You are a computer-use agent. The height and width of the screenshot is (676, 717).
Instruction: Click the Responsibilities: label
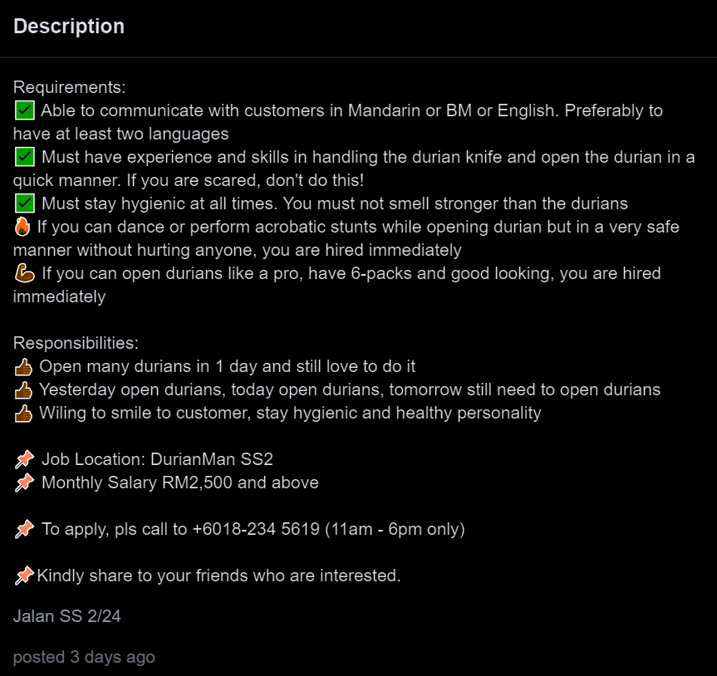(76, 343)
